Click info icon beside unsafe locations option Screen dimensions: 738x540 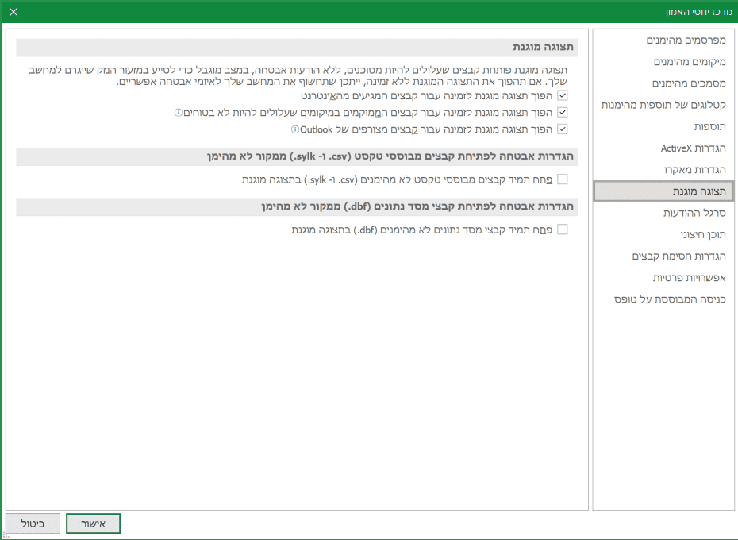[x=179, y=113]
